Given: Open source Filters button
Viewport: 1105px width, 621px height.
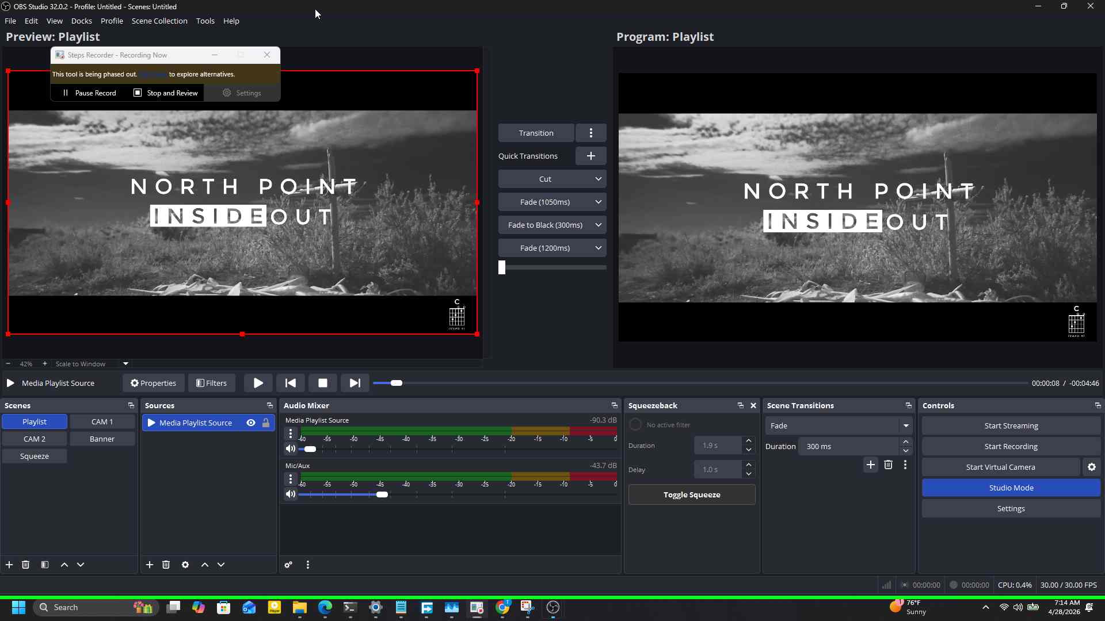Looking at the screenshot, I should (x=212, y=383).
